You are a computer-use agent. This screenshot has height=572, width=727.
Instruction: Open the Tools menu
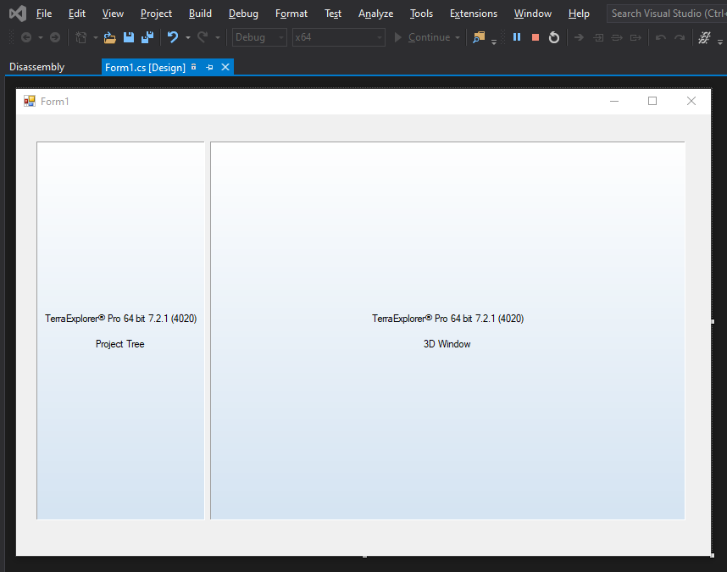tap(421, 14)
